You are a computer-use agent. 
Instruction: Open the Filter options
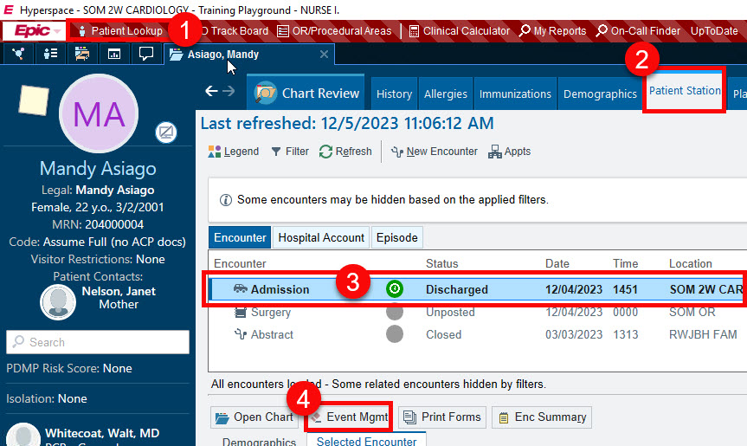[x=289, y=152]
